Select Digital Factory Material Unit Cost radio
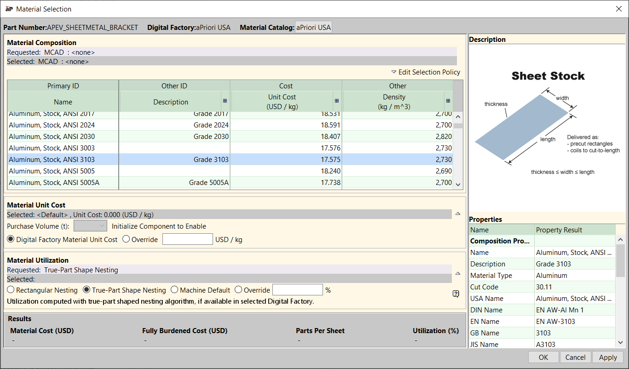The image size is (629, 369). 11,240
